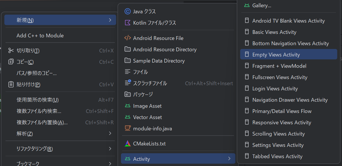Click the Kotlin file/class icon
This screenshot has height=166, width=342.
127,23
